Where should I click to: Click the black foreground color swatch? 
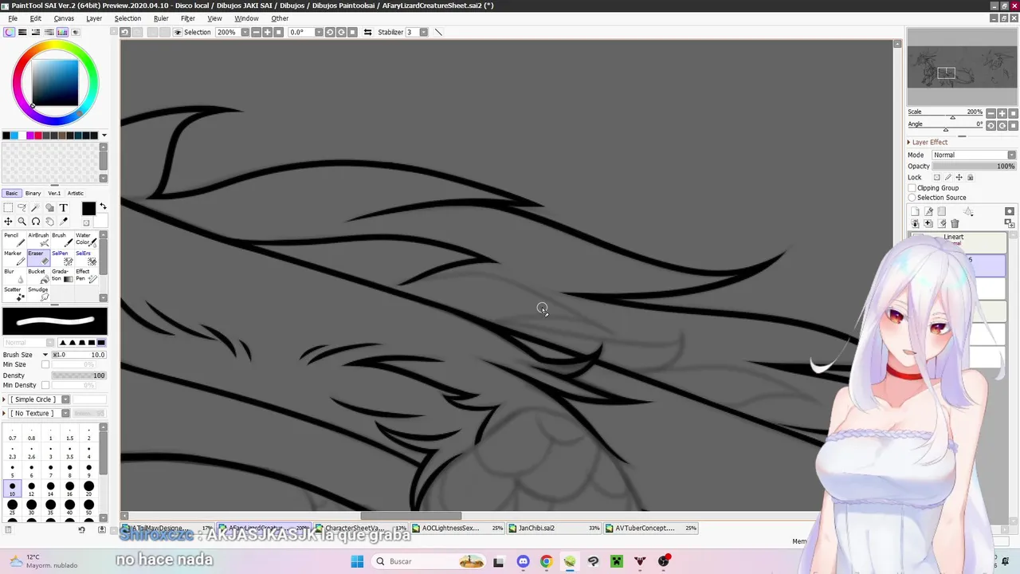[x=88, y=208]
